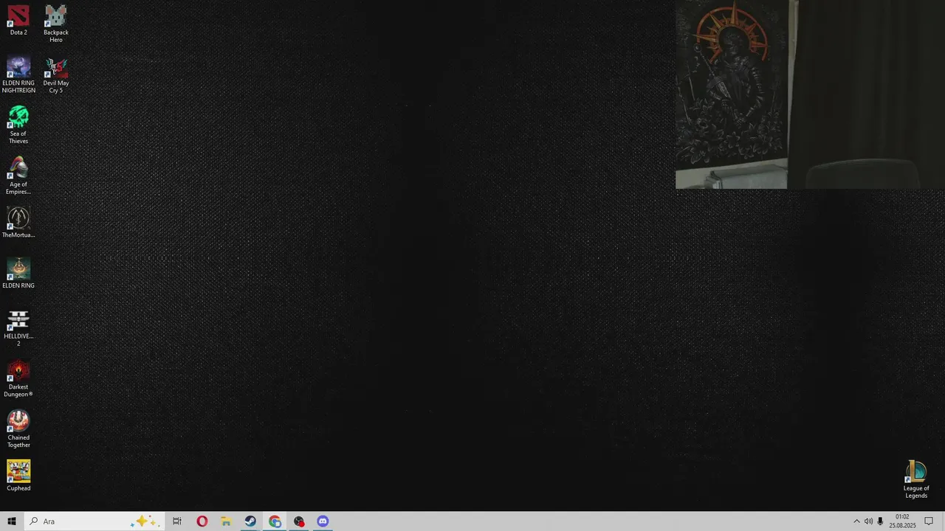945x531 pixels.
Task: Open the Windows Start menu
Action: point(12,521)
